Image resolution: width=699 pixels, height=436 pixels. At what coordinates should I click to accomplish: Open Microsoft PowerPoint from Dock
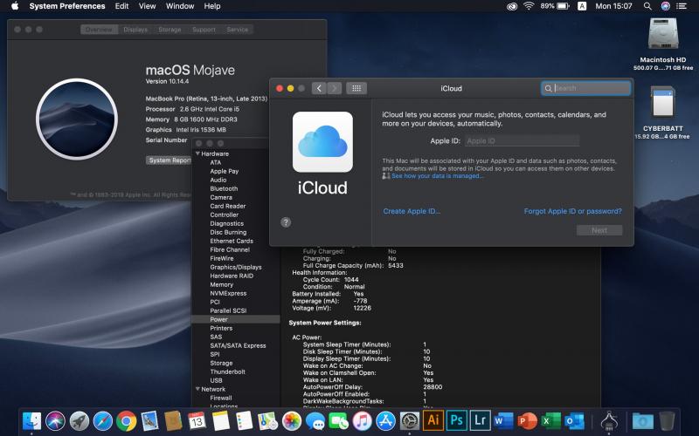(x=528, y=421)
